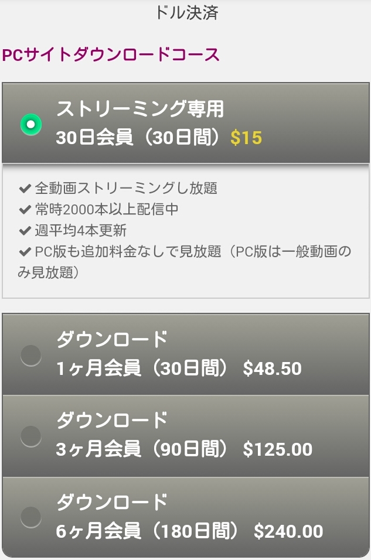This screenshot has height=560, width=371.
Task: Click the checkmark icon beside 全動画ストリーミングし放題
Action: click(25, 189)
